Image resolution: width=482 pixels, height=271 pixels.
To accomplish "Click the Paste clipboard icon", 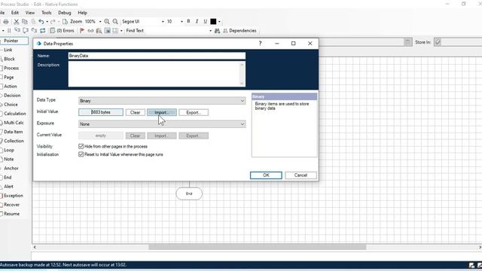I will point(33,22).
